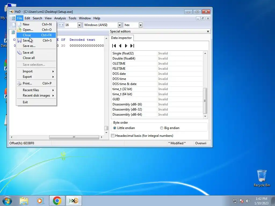Choose Print... from File menu
275x206 pixels.
click(36, 83)
